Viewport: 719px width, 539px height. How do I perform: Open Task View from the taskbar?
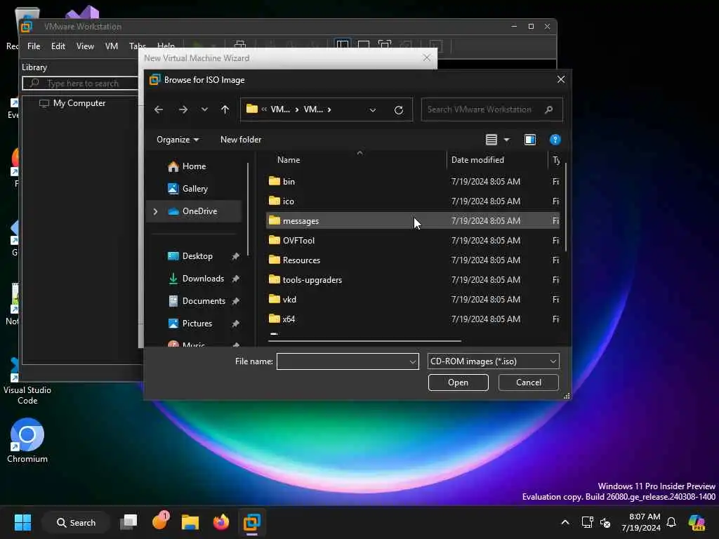(128, 522)
